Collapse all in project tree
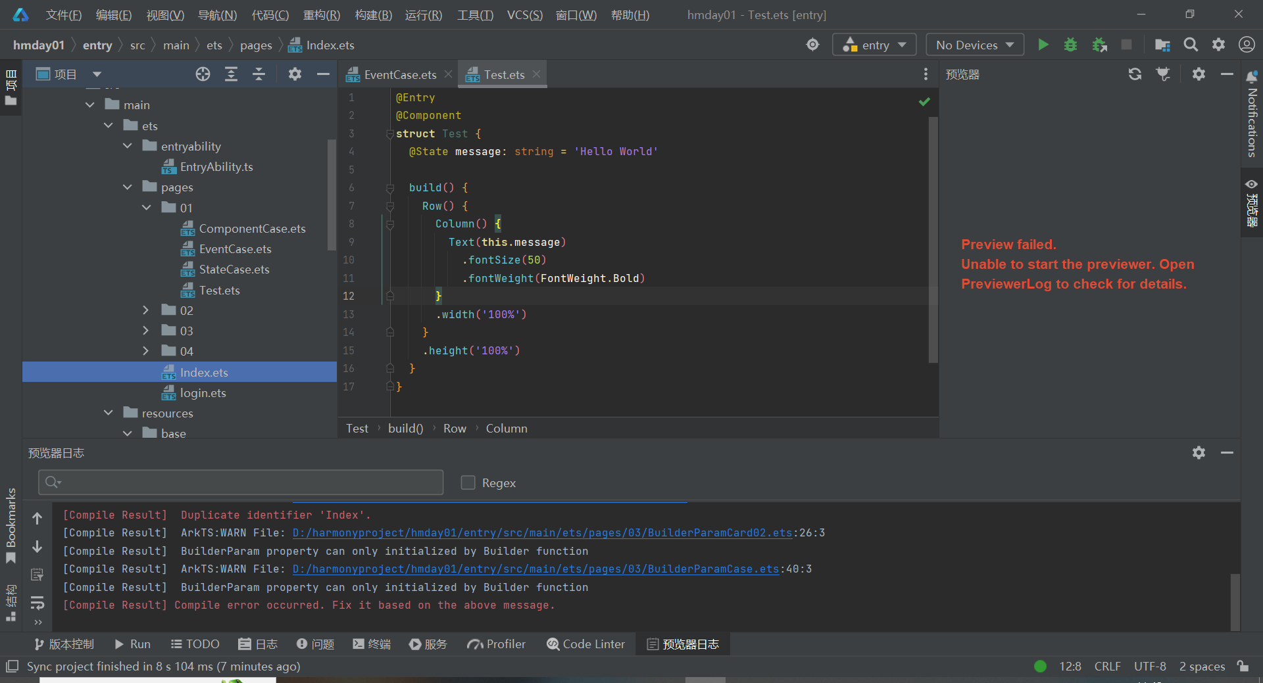The image size is (1263, 683). pyautogui.click(x=259, y=74)
